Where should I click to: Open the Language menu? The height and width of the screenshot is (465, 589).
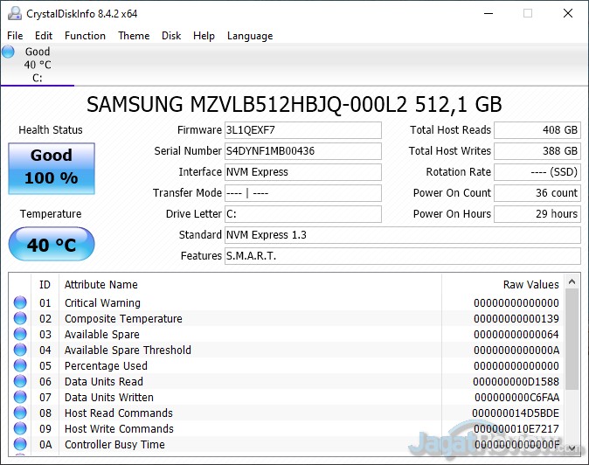tap(250, 36)
